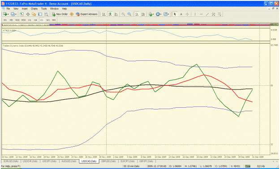Screen dimensions: 280x169
Task: Select the Fibonacci retracement tool
Action: point(220,14)
